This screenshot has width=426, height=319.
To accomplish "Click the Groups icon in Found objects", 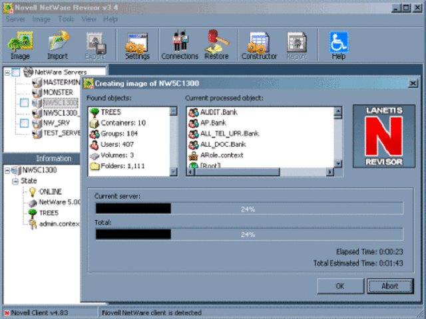I will click(95, 134).
